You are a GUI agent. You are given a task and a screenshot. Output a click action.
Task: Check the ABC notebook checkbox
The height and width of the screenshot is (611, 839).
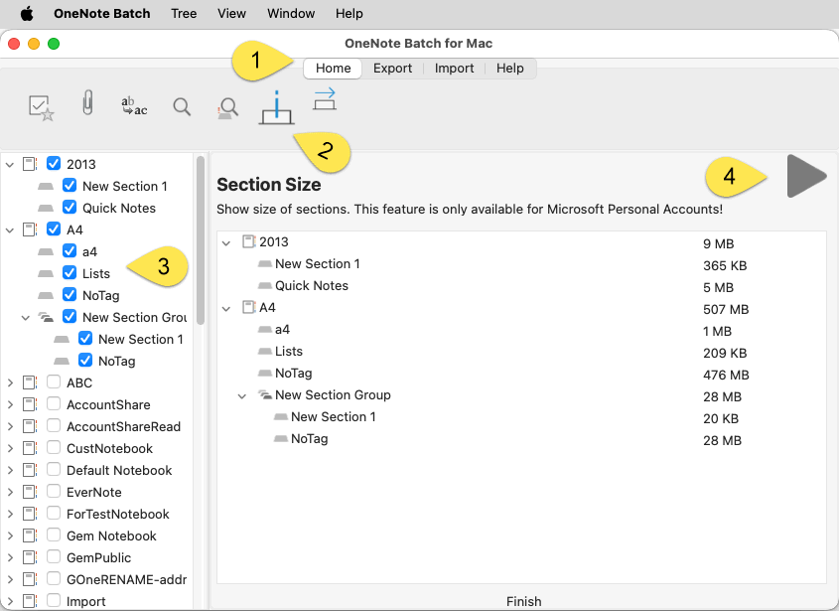pyautogui.click(x=54, y=382)
